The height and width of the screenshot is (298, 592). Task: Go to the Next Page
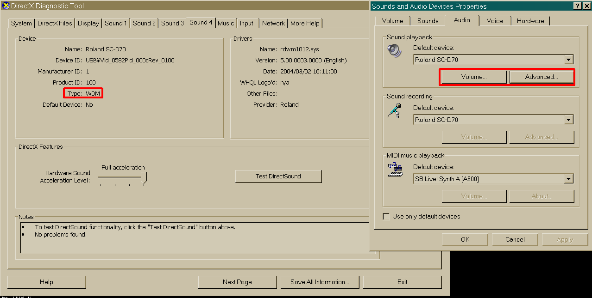coord(237,282)
